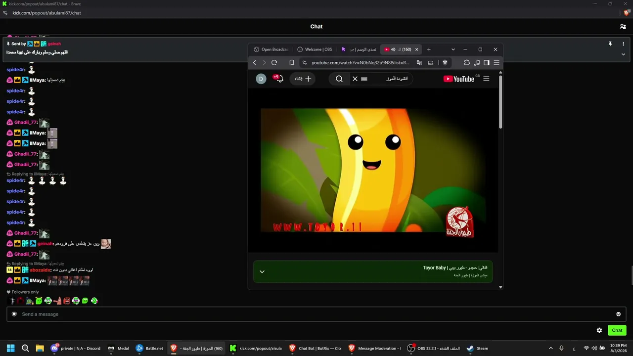Click the taskbar microphone icon

coord(561,348)
